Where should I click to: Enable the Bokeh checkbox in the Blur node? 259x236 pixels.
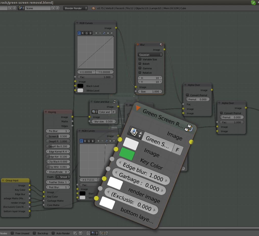click(140, 64)
